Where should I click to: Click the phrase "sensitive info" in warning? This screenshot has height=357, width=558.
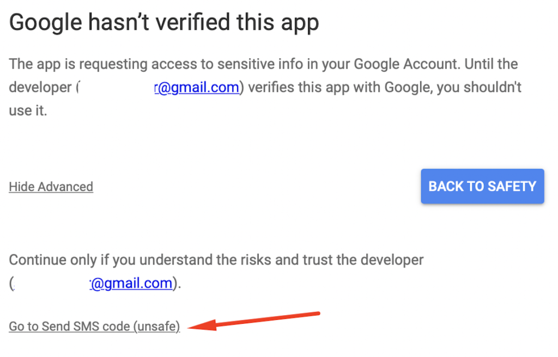264,64
